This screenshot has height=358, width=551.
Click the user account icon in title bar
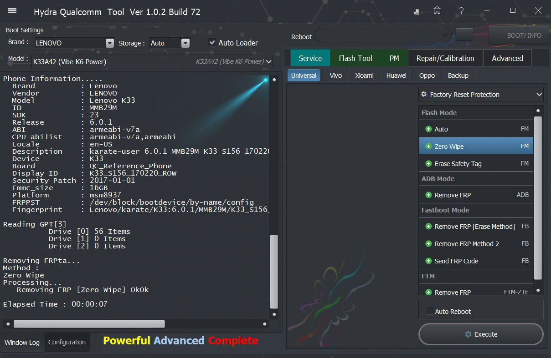(417, 12)
